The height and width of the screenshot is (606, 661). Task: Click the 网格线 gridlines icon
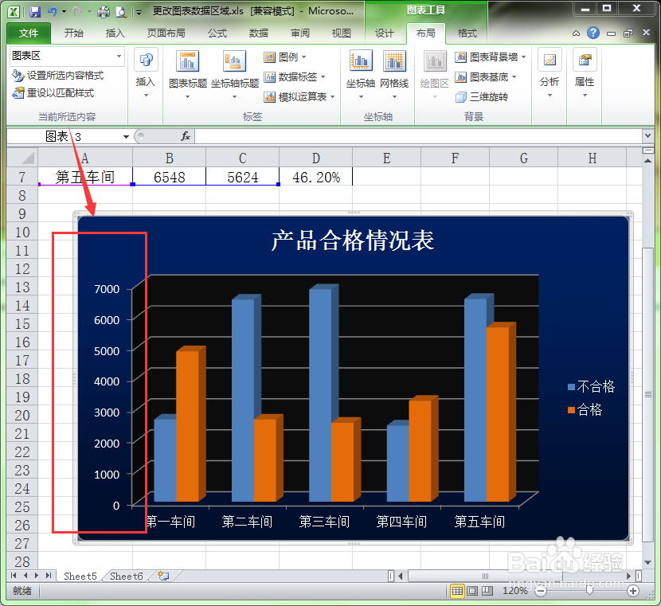[x=394, y=61]
